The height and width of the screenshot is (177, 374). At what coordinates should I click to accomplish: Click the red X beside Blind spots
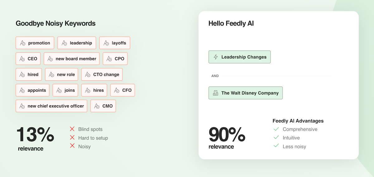pyautogui.click(x=72, y=129)
